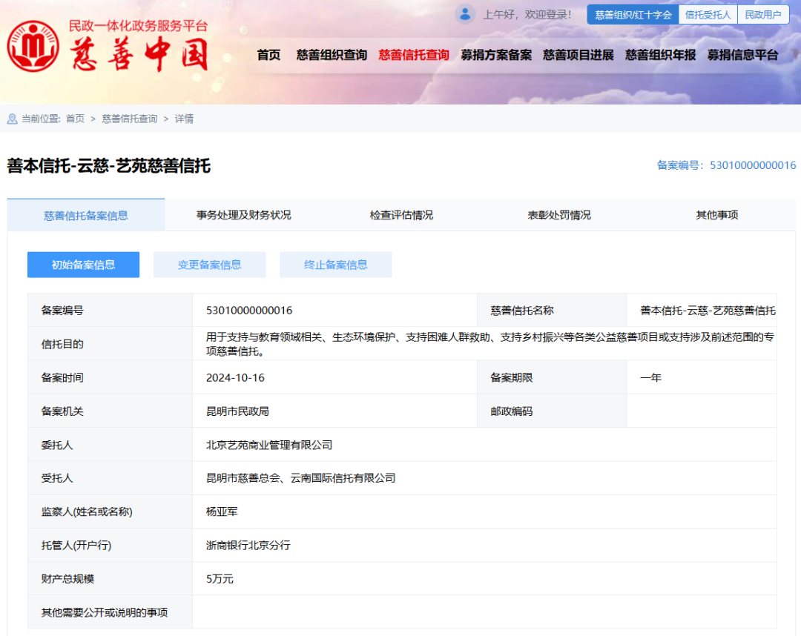This screenshot has width=801, height=636.
Task: Open 募捐信息平台 navigation item
Action: click(x=742, y=55)
